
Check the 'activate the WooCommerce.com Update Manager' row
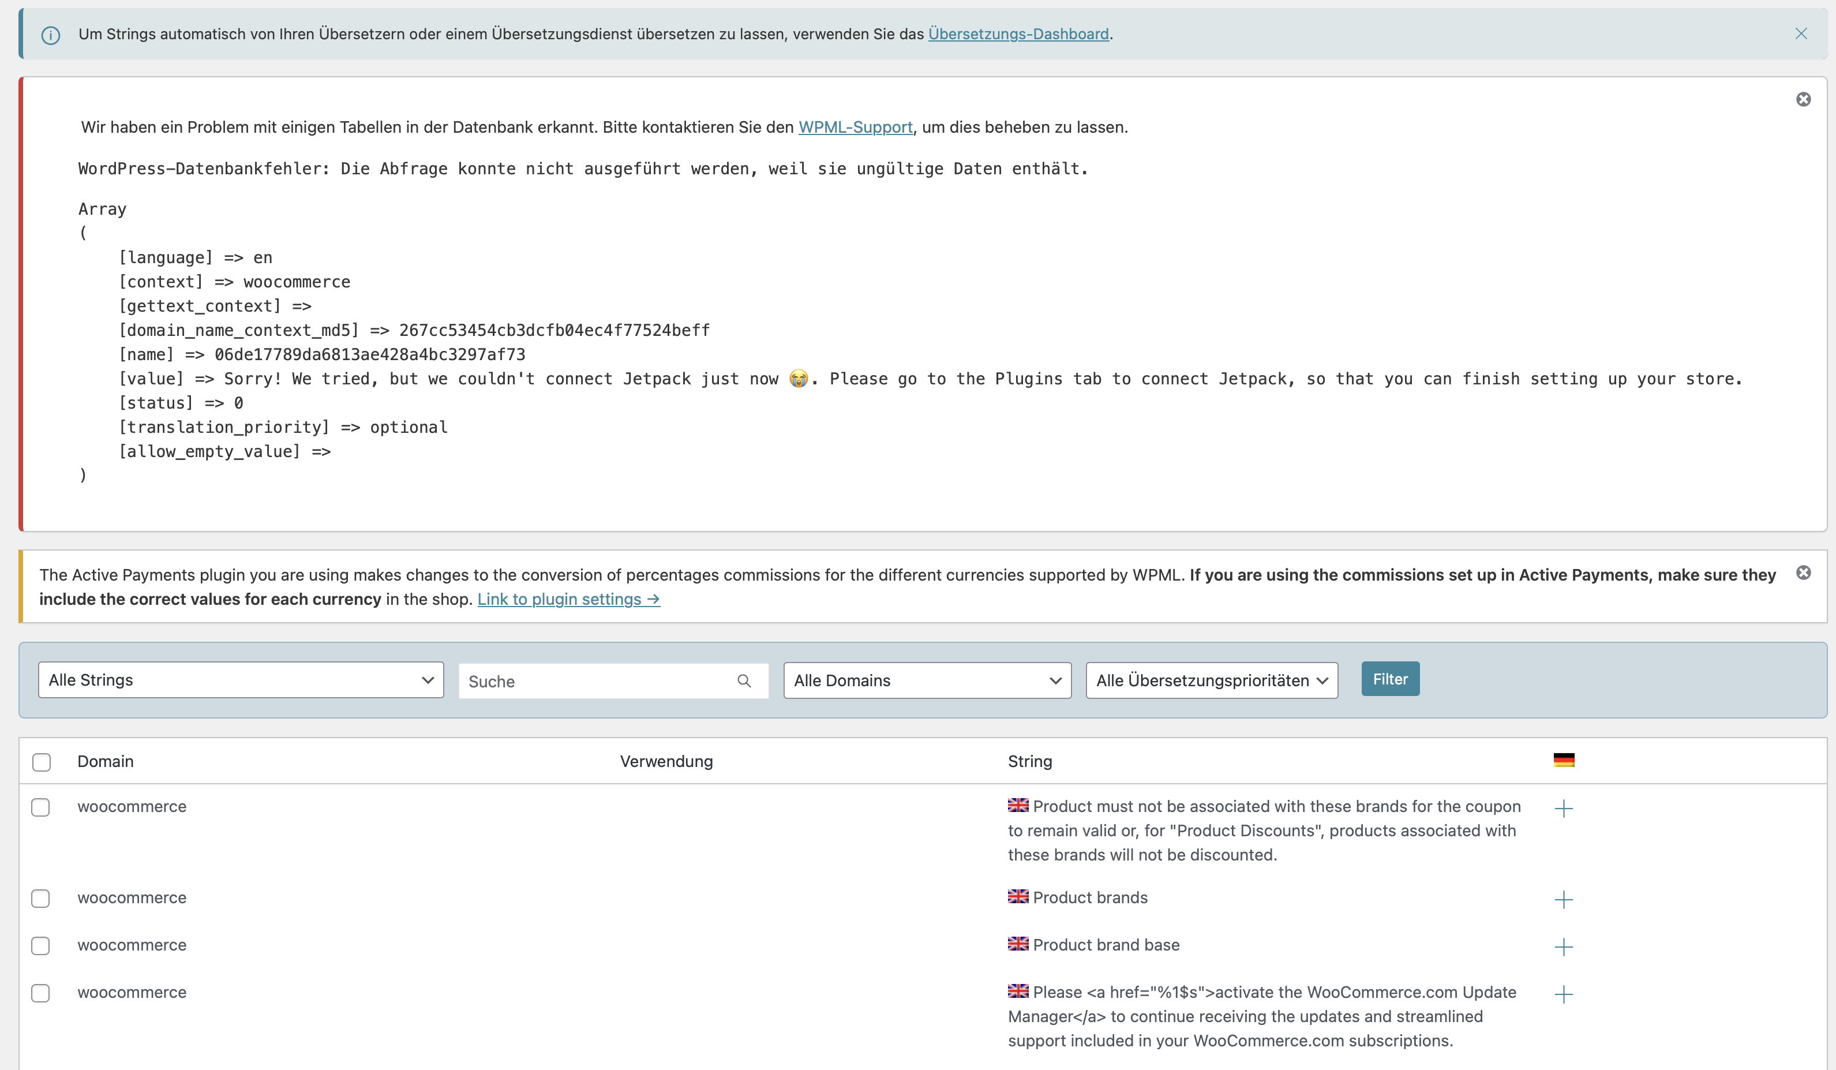tap(41, 993)
